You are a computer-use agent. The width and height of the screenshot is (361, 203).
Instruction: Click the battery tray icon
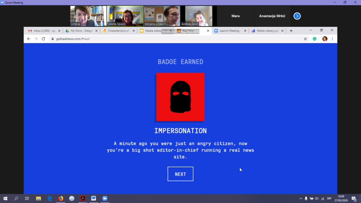tap(312, 198)
